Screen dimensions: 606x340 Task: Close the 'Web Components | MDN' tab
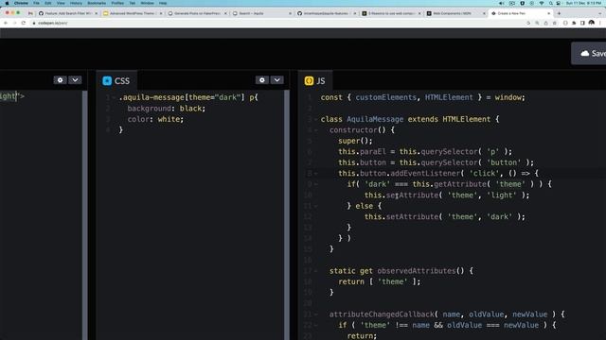click(484, 13)
